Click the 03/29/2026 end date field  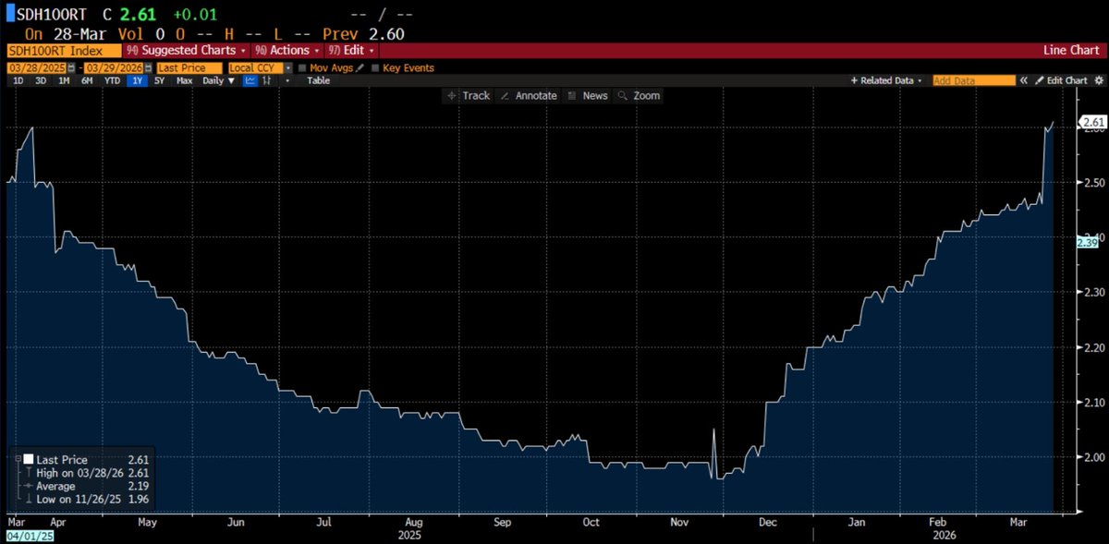114,67
